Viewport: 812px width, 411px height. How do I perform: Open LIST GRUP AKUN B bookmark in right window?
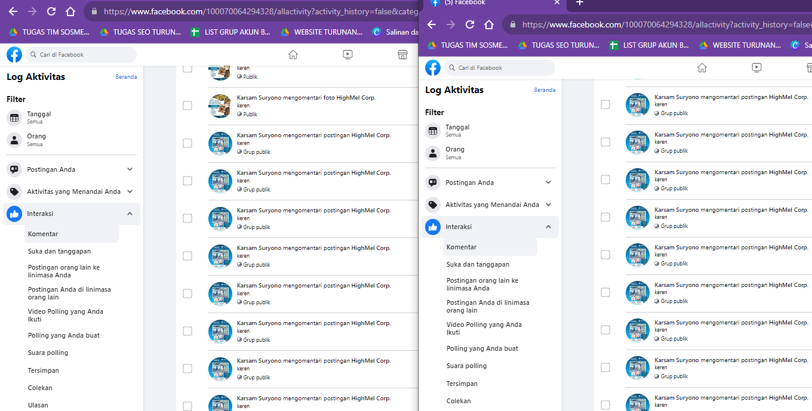(649, 45)
